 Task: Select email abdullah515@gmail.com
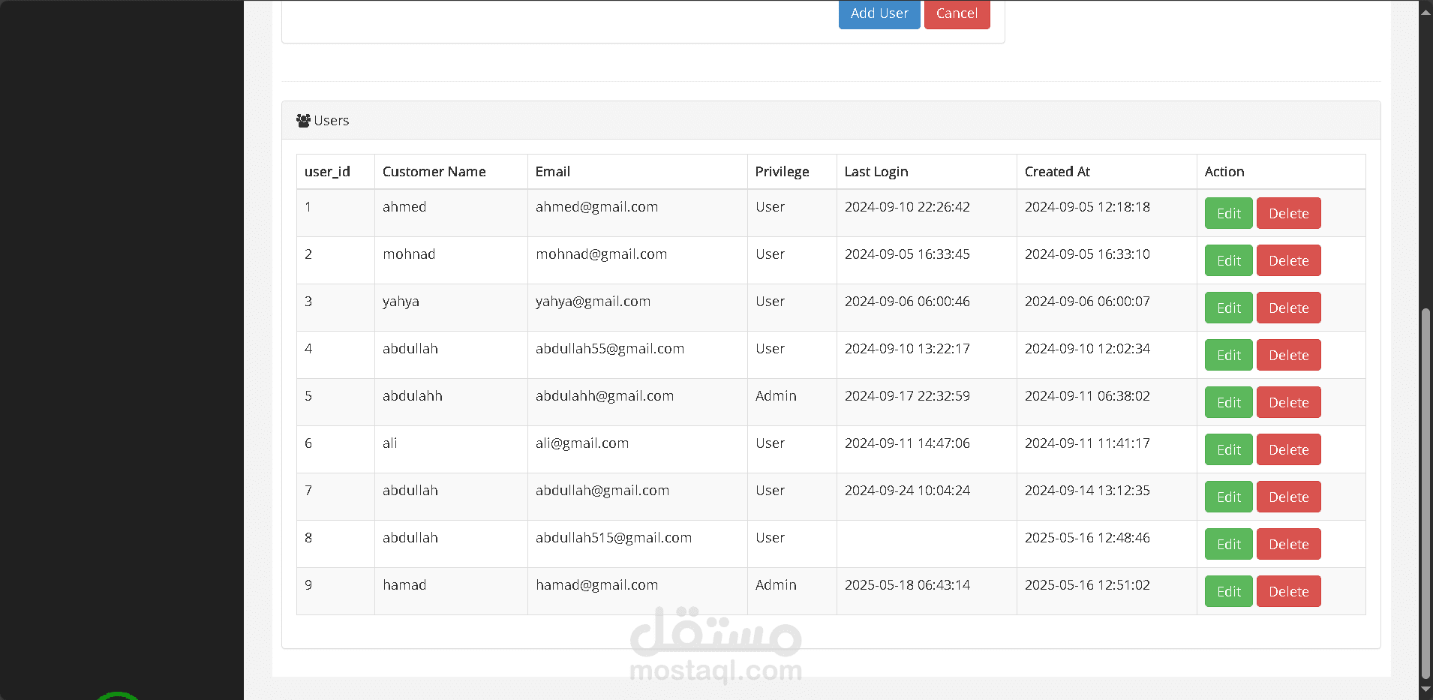tap(614, 538)
